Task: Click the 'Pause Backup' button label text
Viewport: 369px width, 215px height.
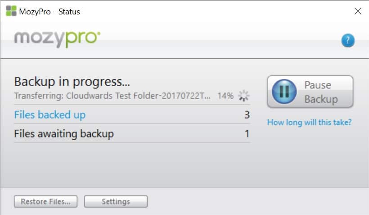Action: pyautogui.click(x=321, y=92)
